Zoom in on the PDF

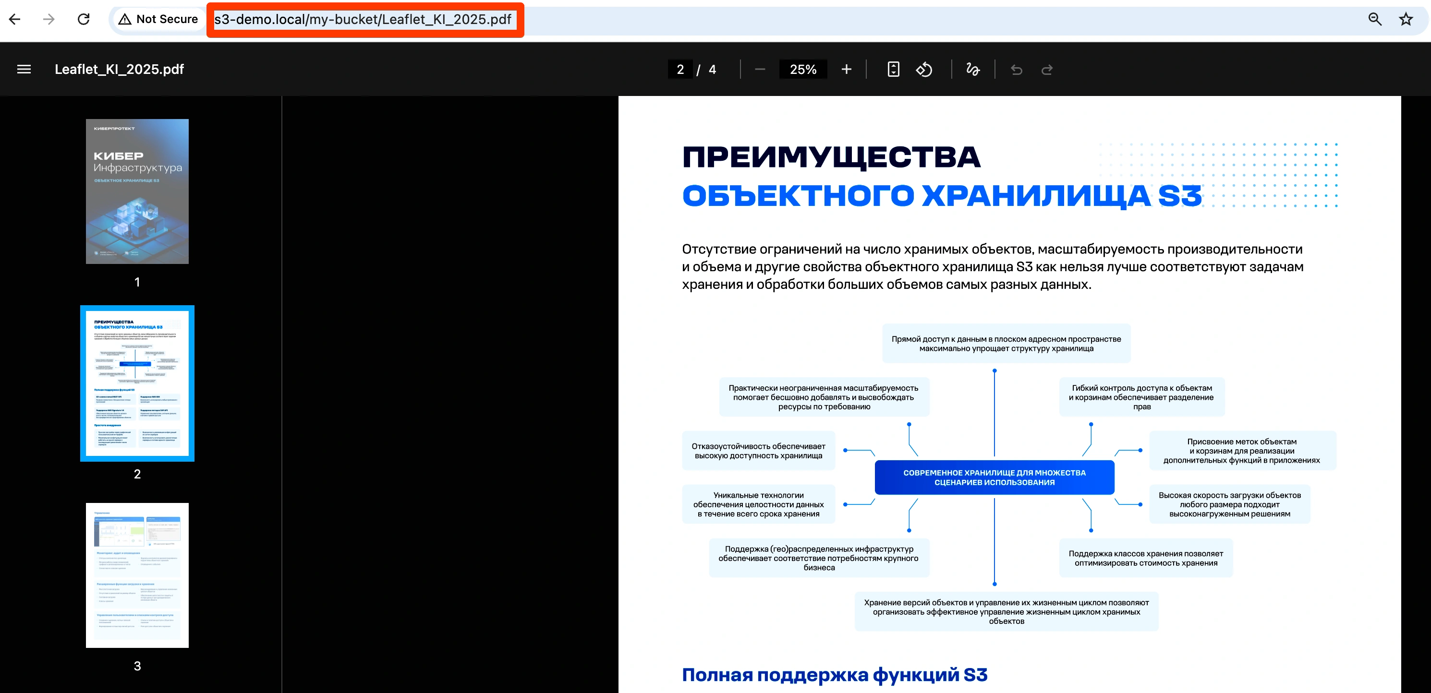846,69
